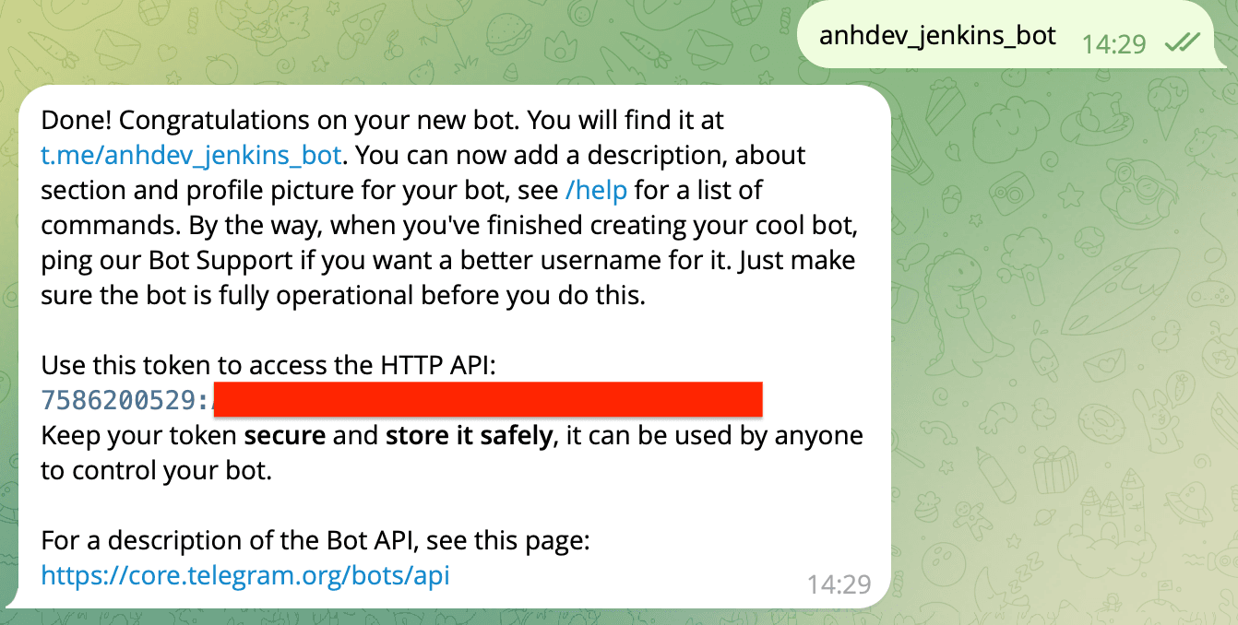Open the t.me/anhdev_jenkins_bot link

point(192,155)
